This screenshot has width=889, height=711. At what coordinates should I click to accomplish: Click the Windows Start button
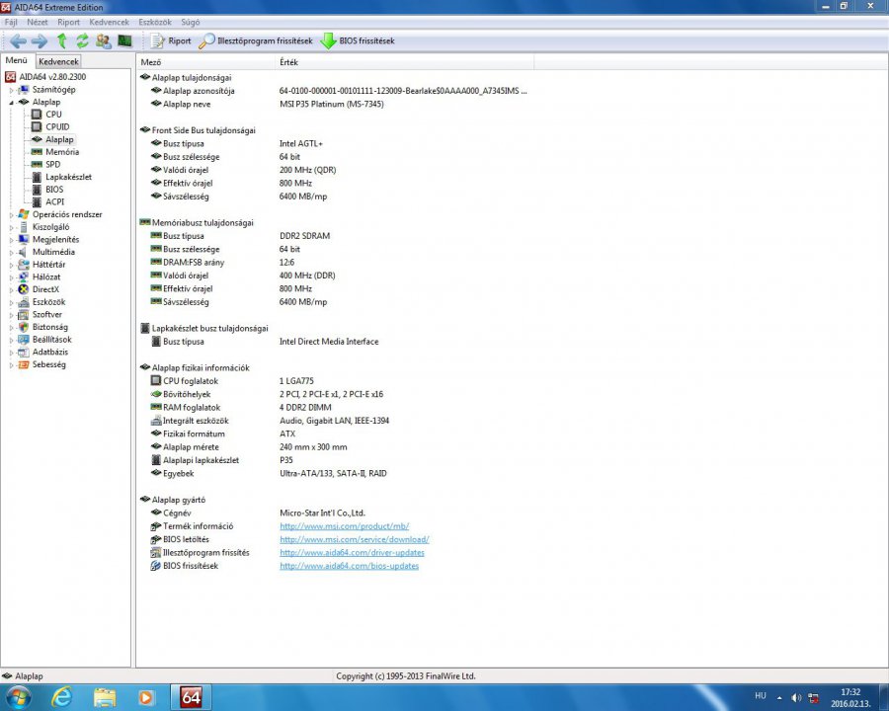(17, 697)
